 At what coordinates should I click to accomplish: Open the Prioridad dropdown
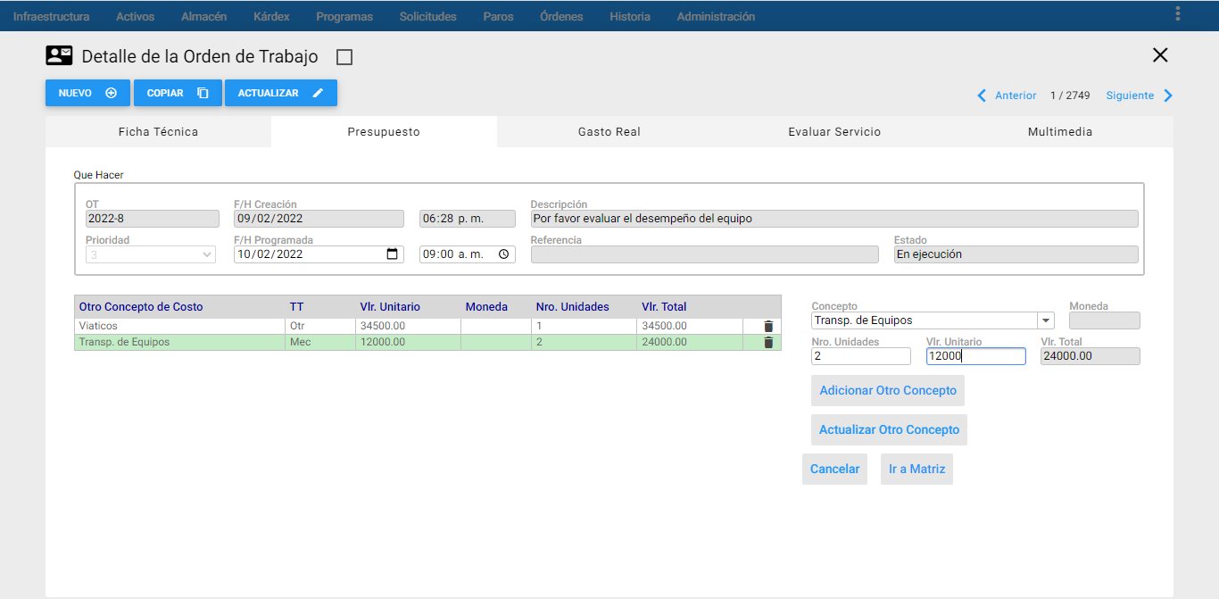pos(151,254)
